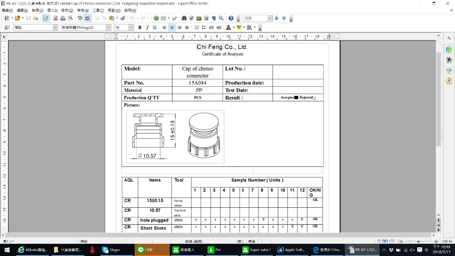Open Page Preview icon
Screen dimensions: 455x256
click(x=70, y=18)
